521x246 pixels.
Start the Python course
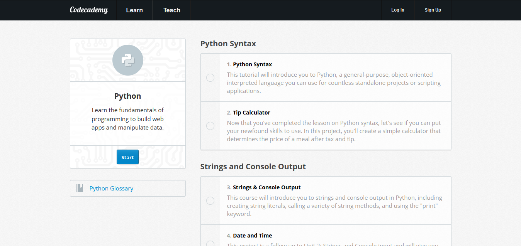coord(127,157)
